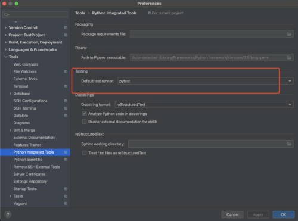Click the Apply button
This screenshot has height=221, width=298.
pos(258,214)
